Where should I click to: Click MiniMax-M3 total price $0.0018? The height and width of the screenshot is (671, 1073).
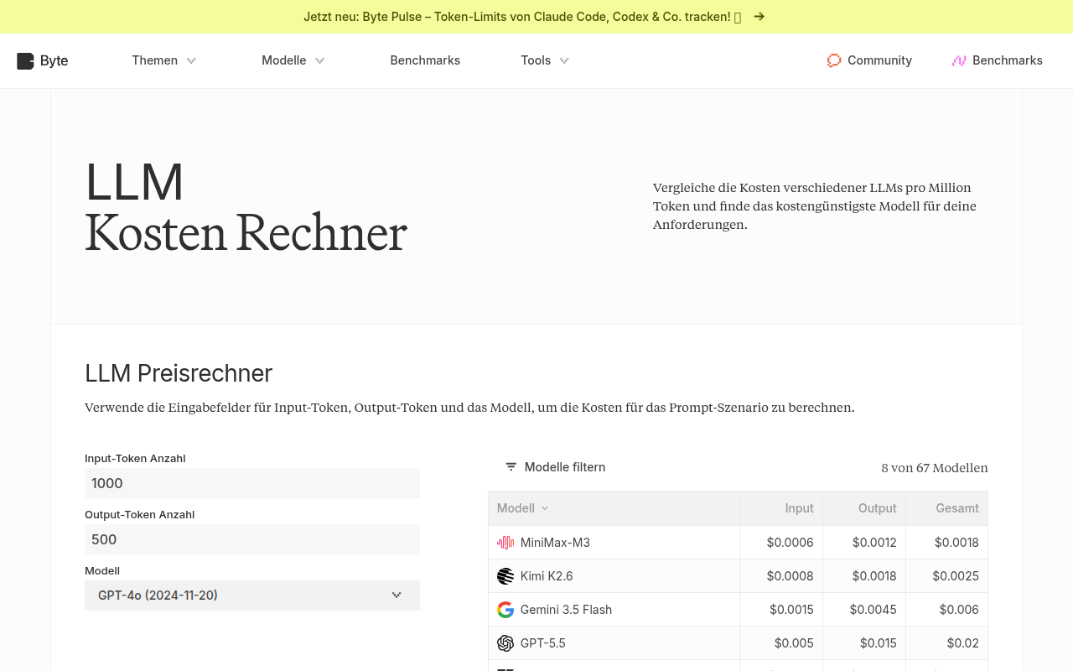coord(956,543)
